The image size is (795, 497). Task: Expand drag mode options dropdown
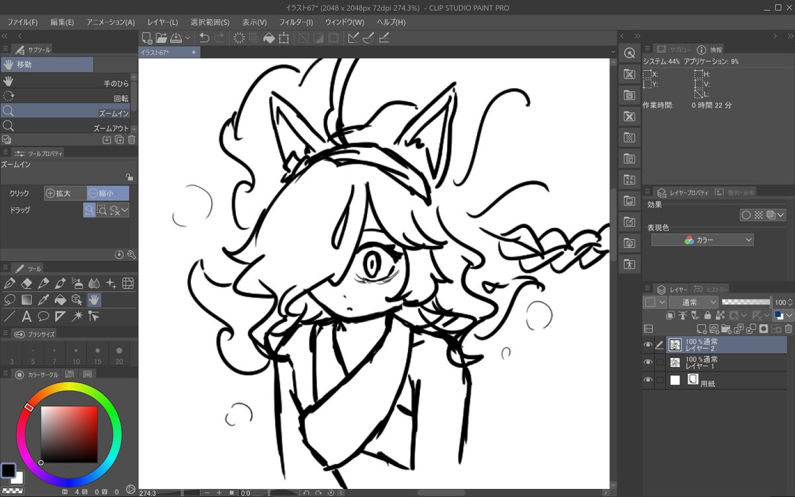[125, 210]
